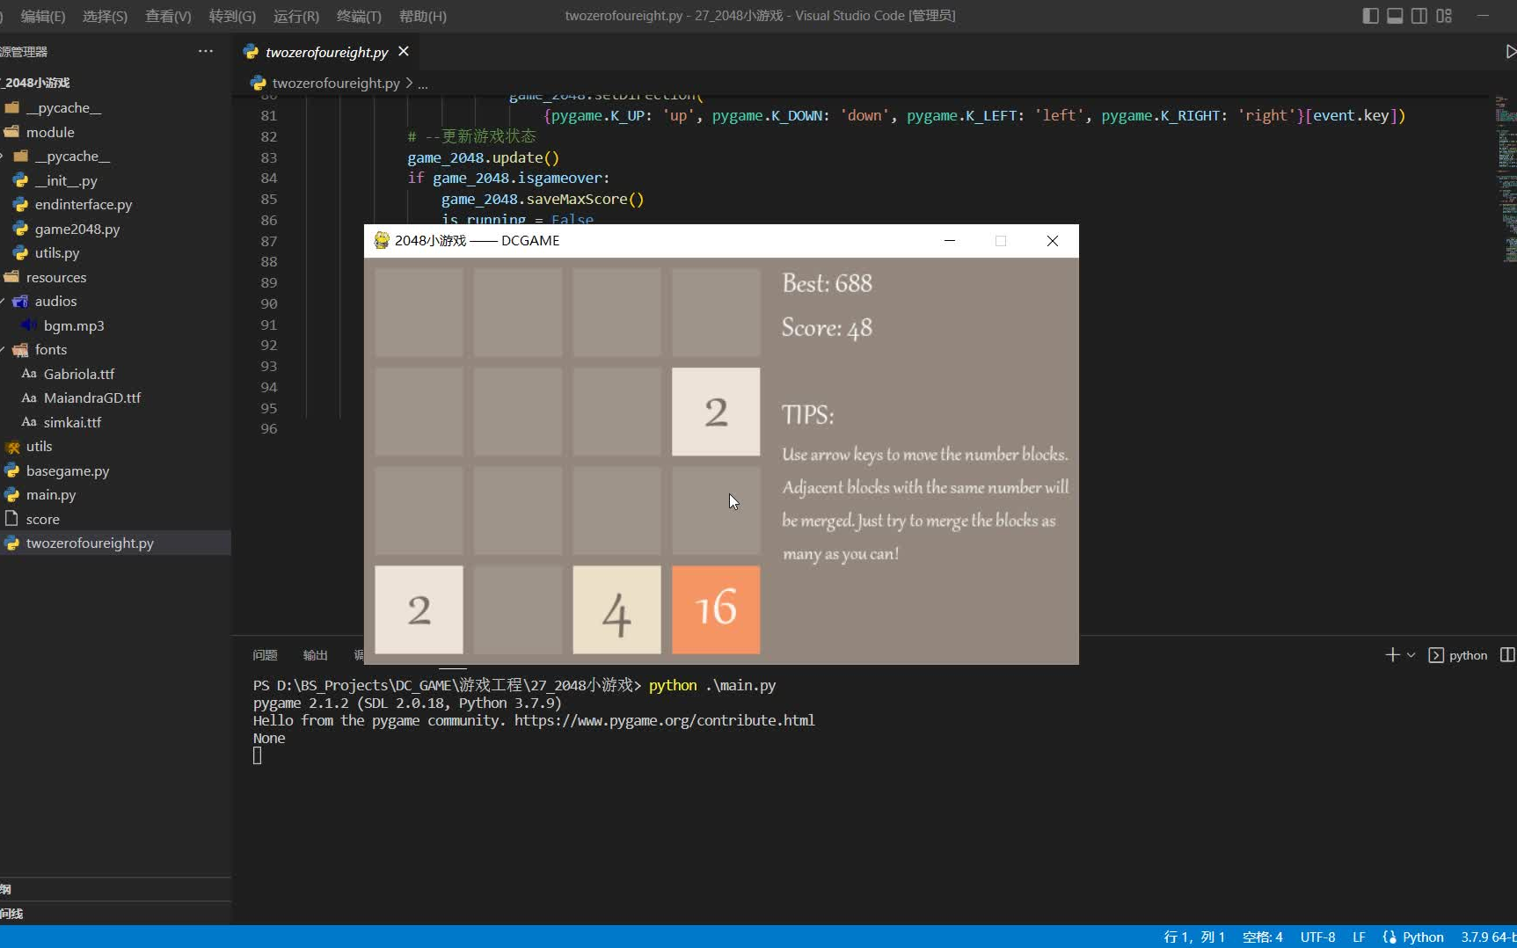Click Score: 48 label in game
Screen dimensions: 1517x948
click(x=827, y=328)
